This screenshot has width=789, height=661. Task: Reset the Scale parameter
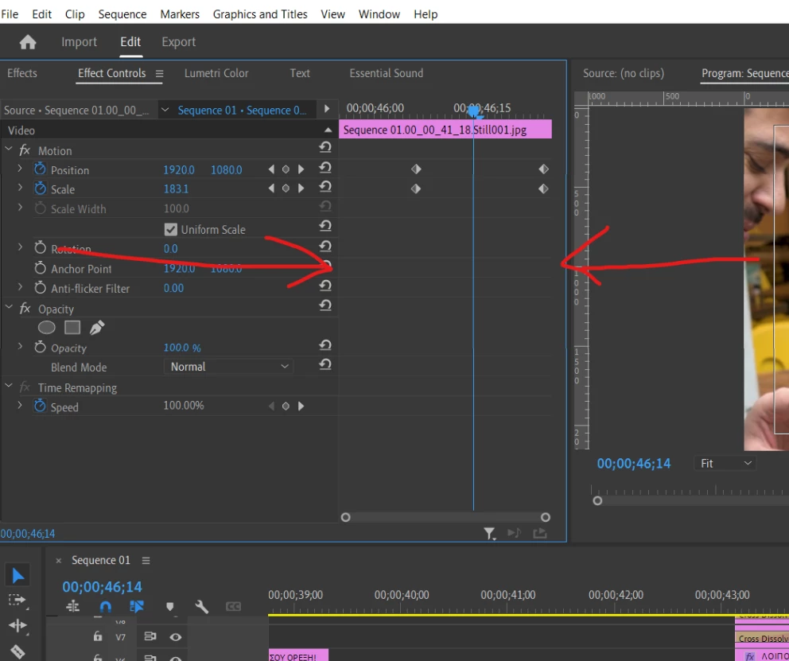pos(325,187)
